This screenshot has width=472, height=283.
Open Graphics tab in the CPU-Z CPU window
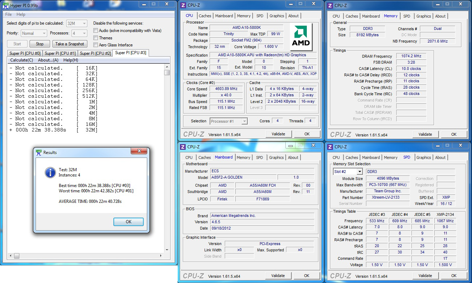pos(277,16)
